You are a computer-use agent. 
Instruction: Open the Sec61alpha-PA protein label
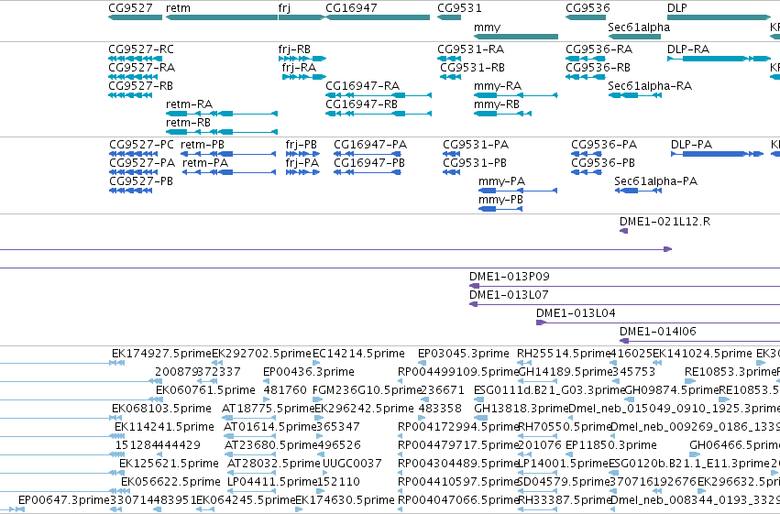click(655, 181)
